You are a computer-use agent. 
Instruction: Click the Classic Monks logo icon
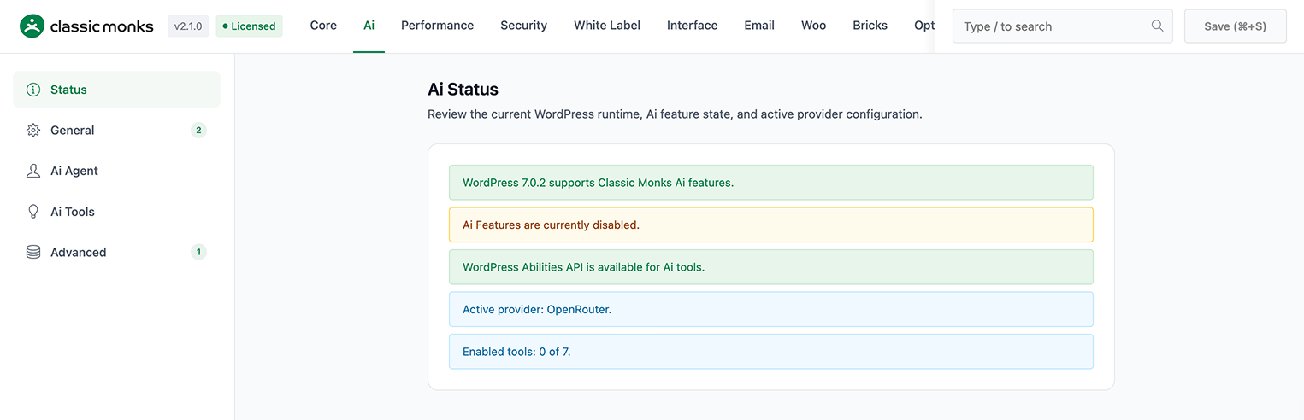pyautogui.click(x=32, y=26)
